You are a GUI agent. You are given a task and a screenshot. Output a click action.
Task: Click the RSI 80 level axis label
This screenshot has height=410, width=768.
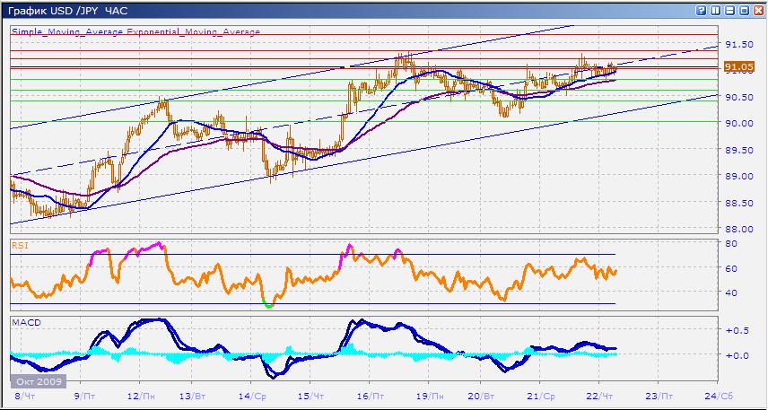[731, 243]
